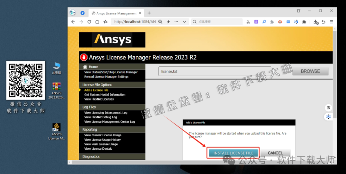
Task: Expand the address bar dropdown chevron
Action: pos(184,22)
